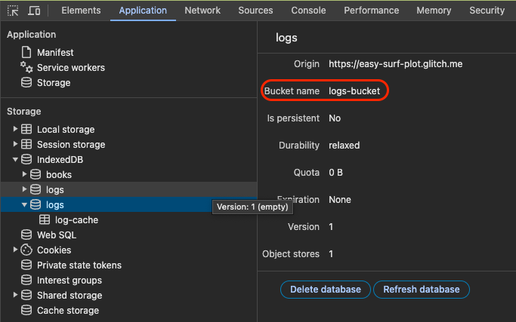Select the log-cache object store icon
The height and width of the screenshot is (322, 516).
pos(45,220)
